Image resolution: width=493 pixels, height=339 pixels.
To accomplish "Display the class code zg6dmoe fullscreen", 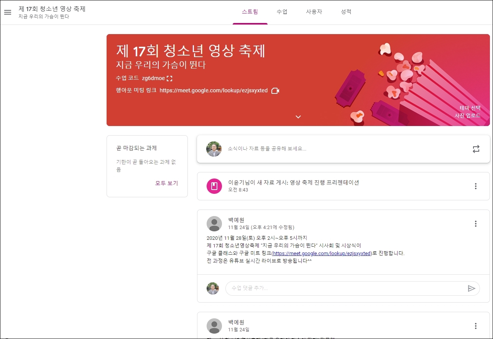I will tap(169, 78).
